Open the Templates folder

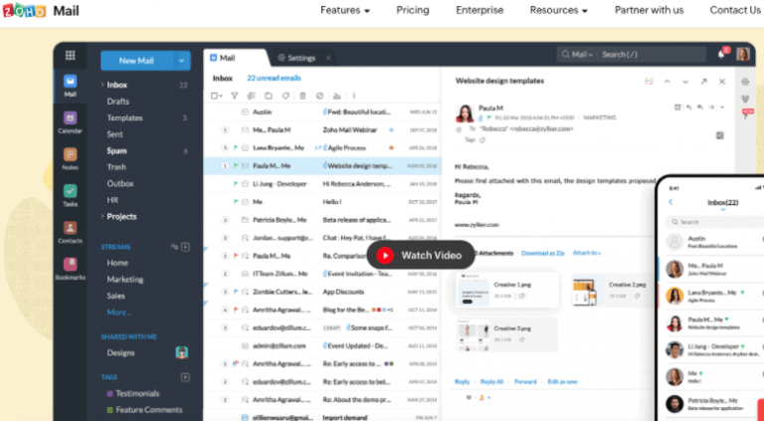124,117
